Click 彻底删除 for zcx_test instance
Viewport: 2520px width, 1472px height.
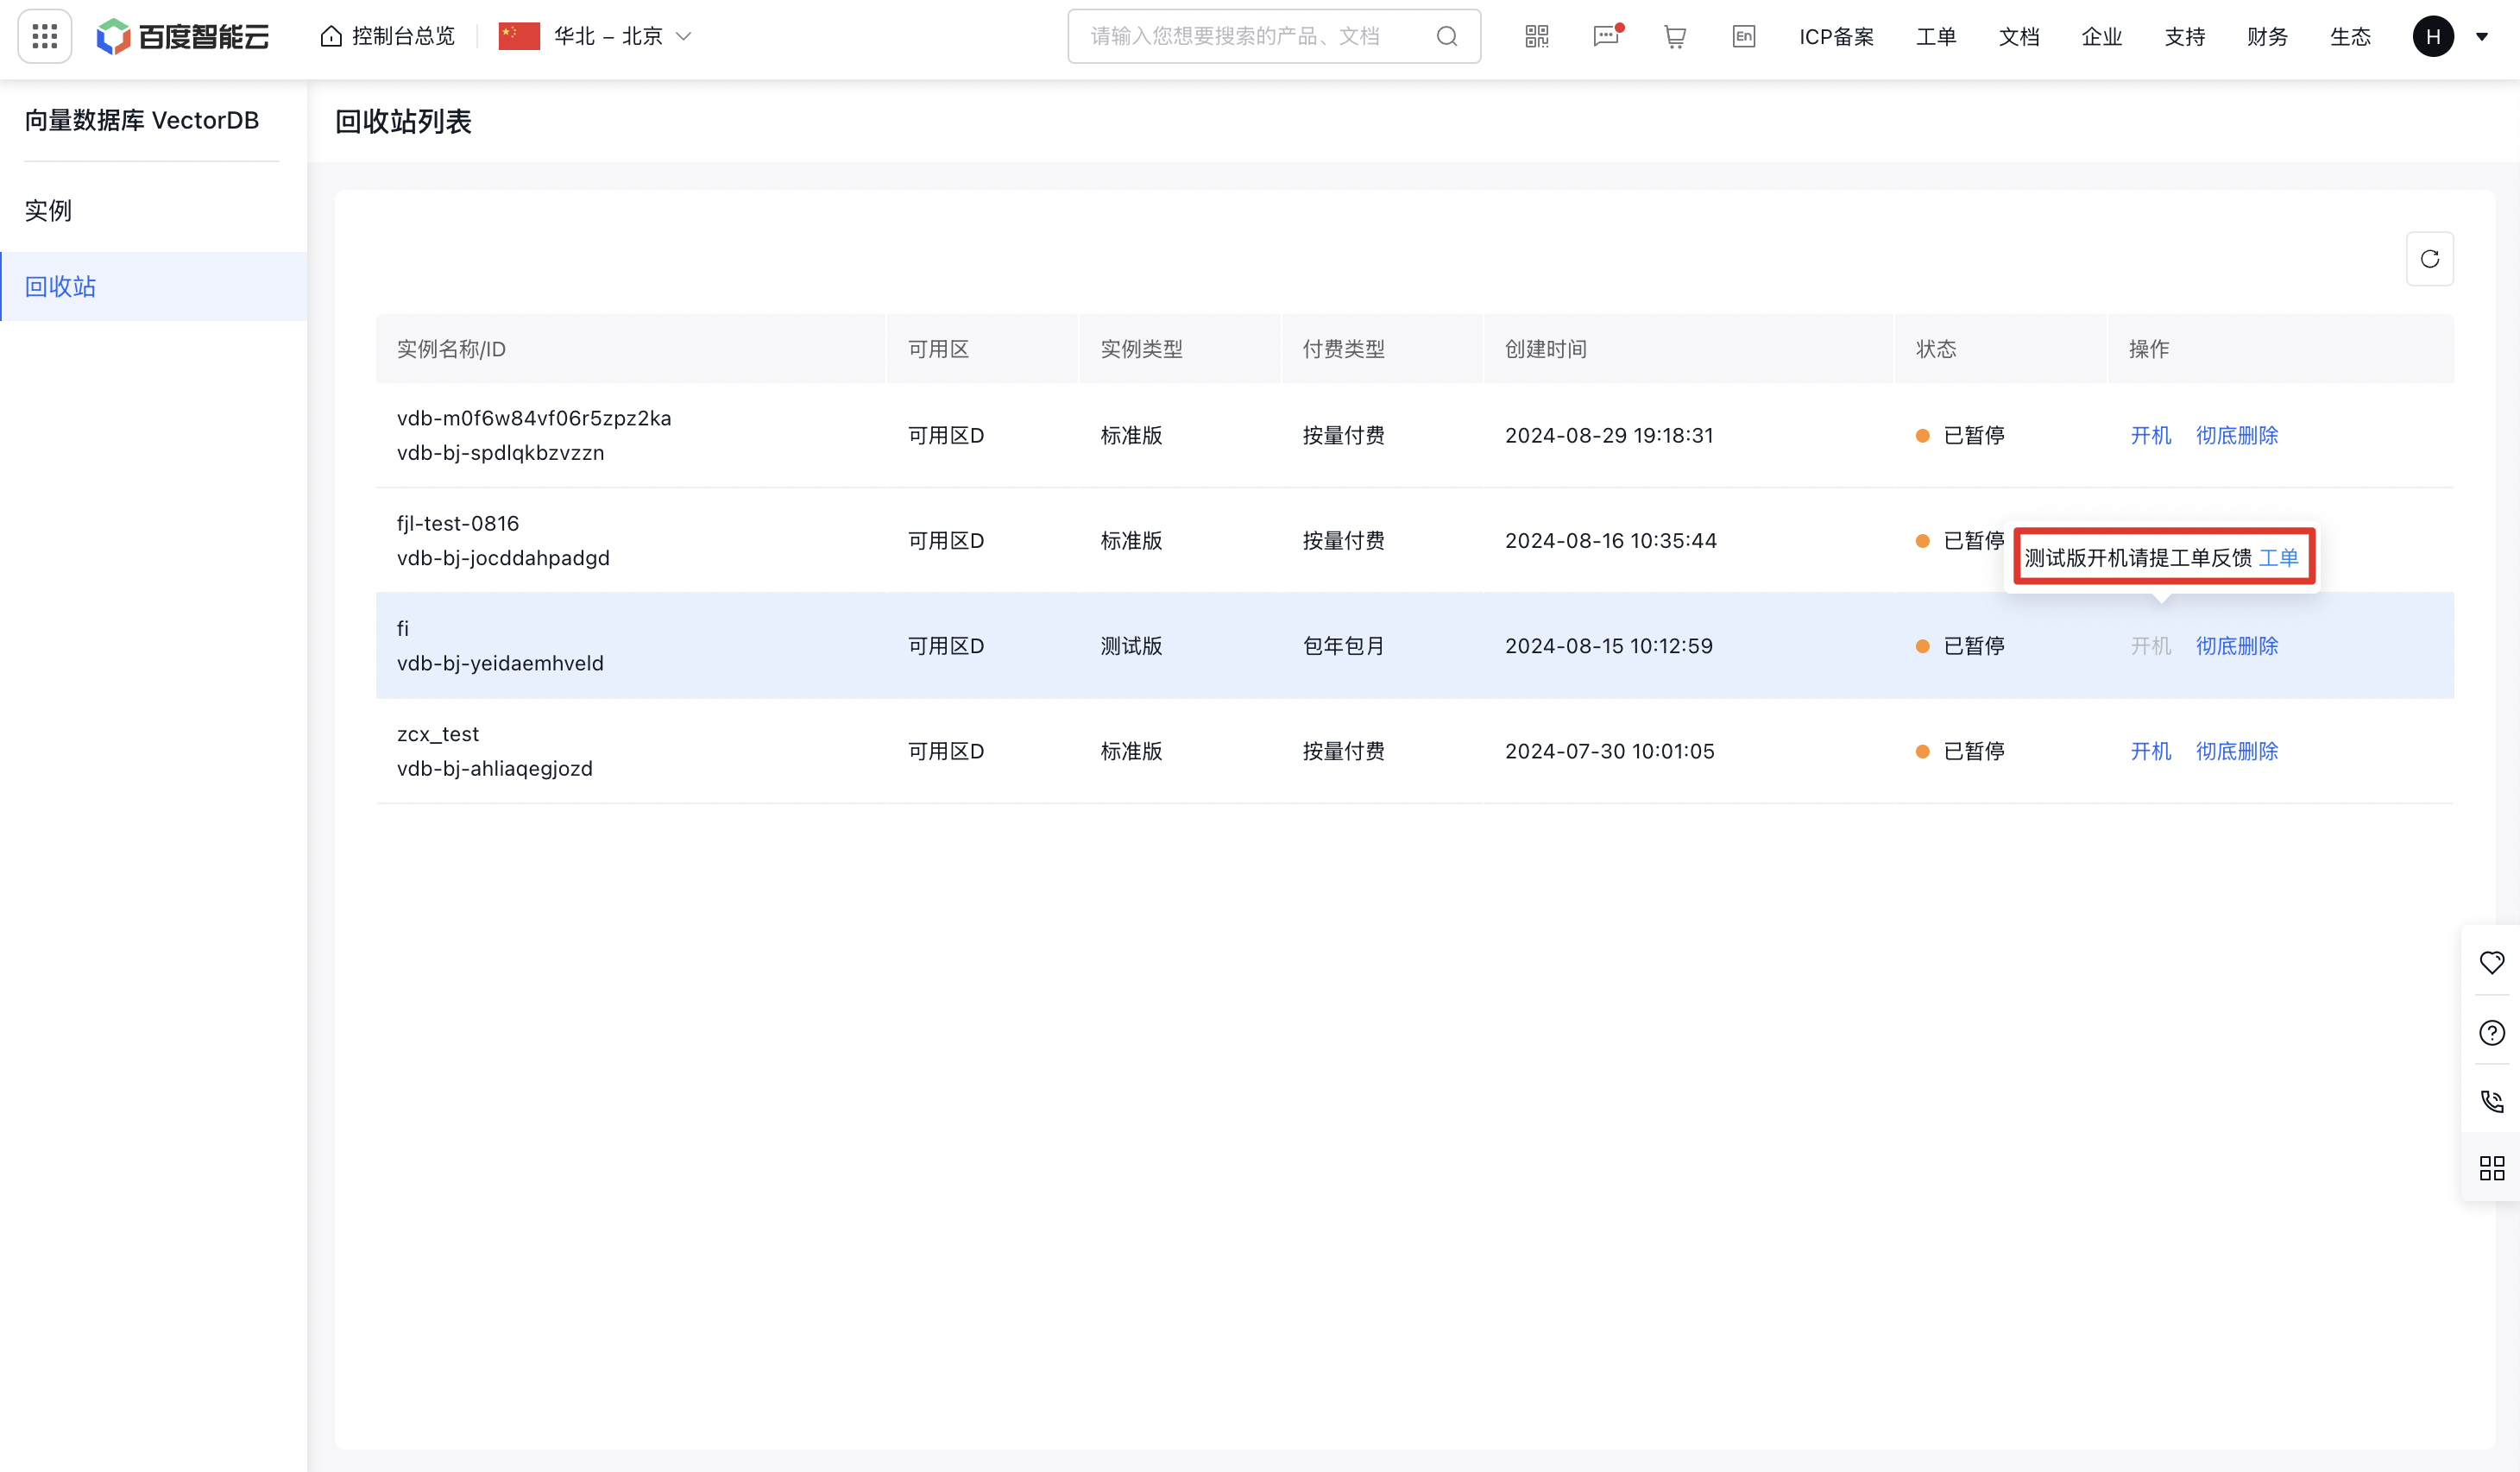[x=2236, y=751]
